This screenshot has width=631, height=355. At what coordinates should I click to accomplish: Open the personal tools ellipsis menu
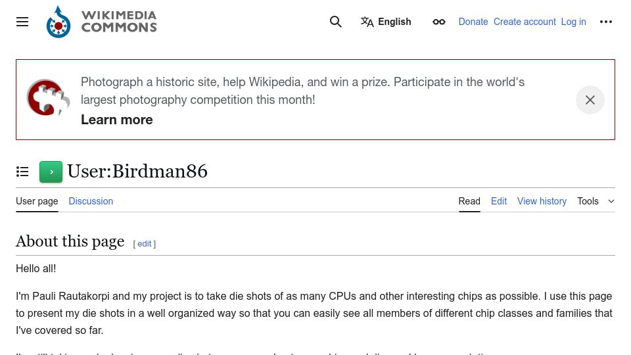pos(605,22)
